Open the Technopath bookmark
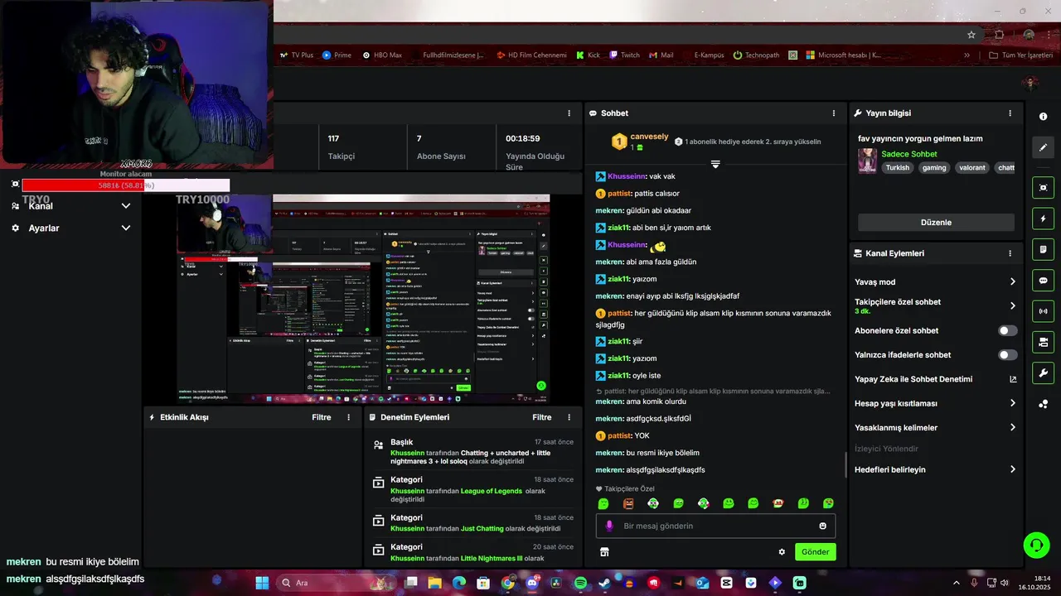Image resolution: width=1061 pixels, height=596 pixels. point(756,55)
